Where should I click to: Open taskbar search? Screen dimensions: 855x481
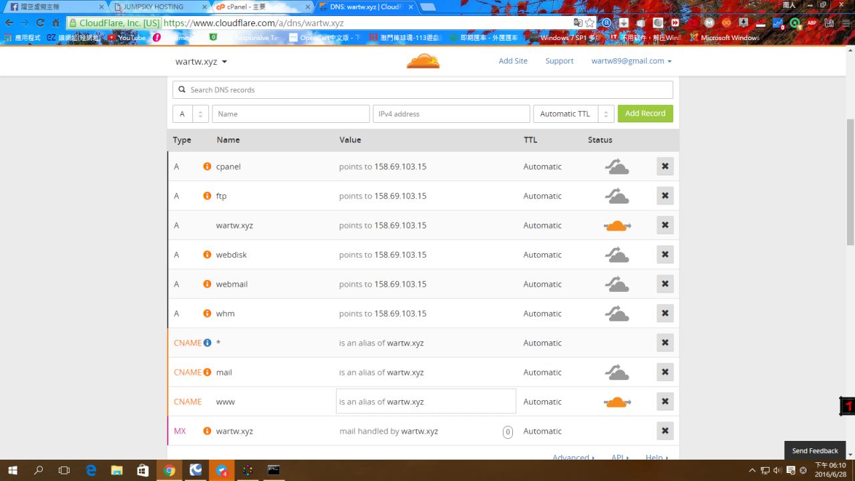39,470
